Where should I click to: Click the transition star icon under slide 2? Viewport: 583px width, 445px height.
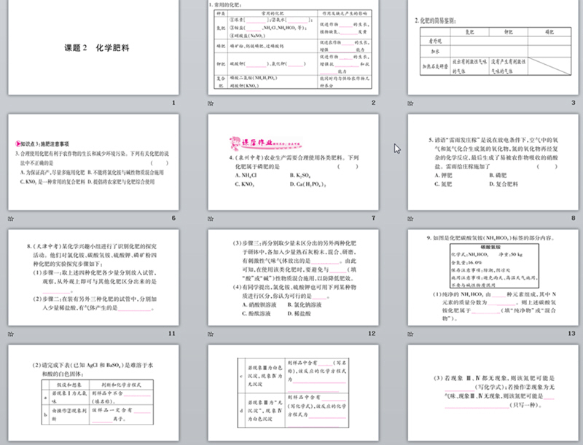(x=210, y=103)
